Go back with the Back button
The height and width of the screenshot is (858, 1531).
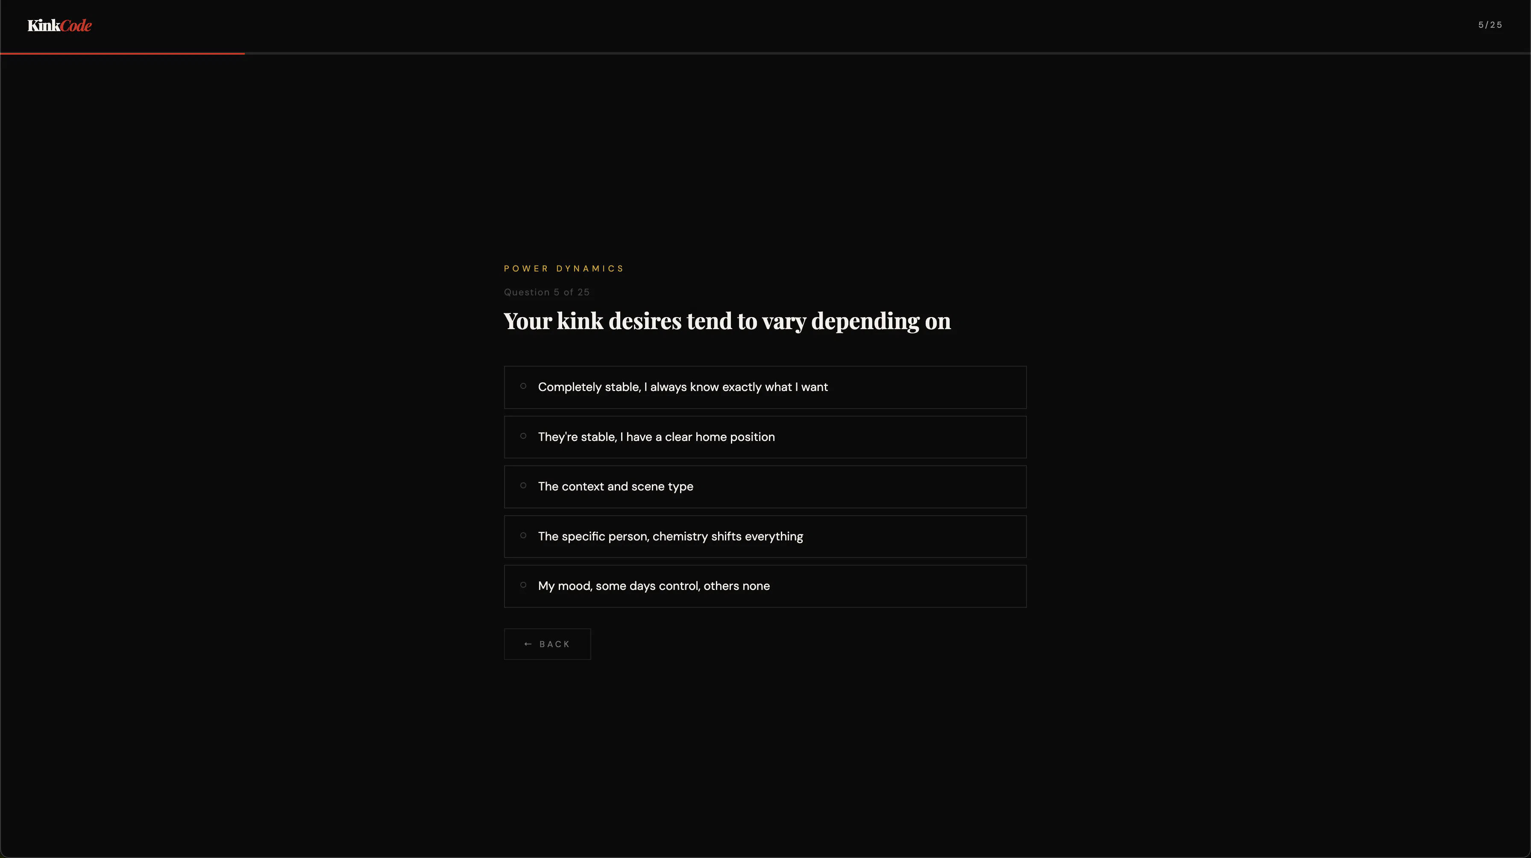547,644
